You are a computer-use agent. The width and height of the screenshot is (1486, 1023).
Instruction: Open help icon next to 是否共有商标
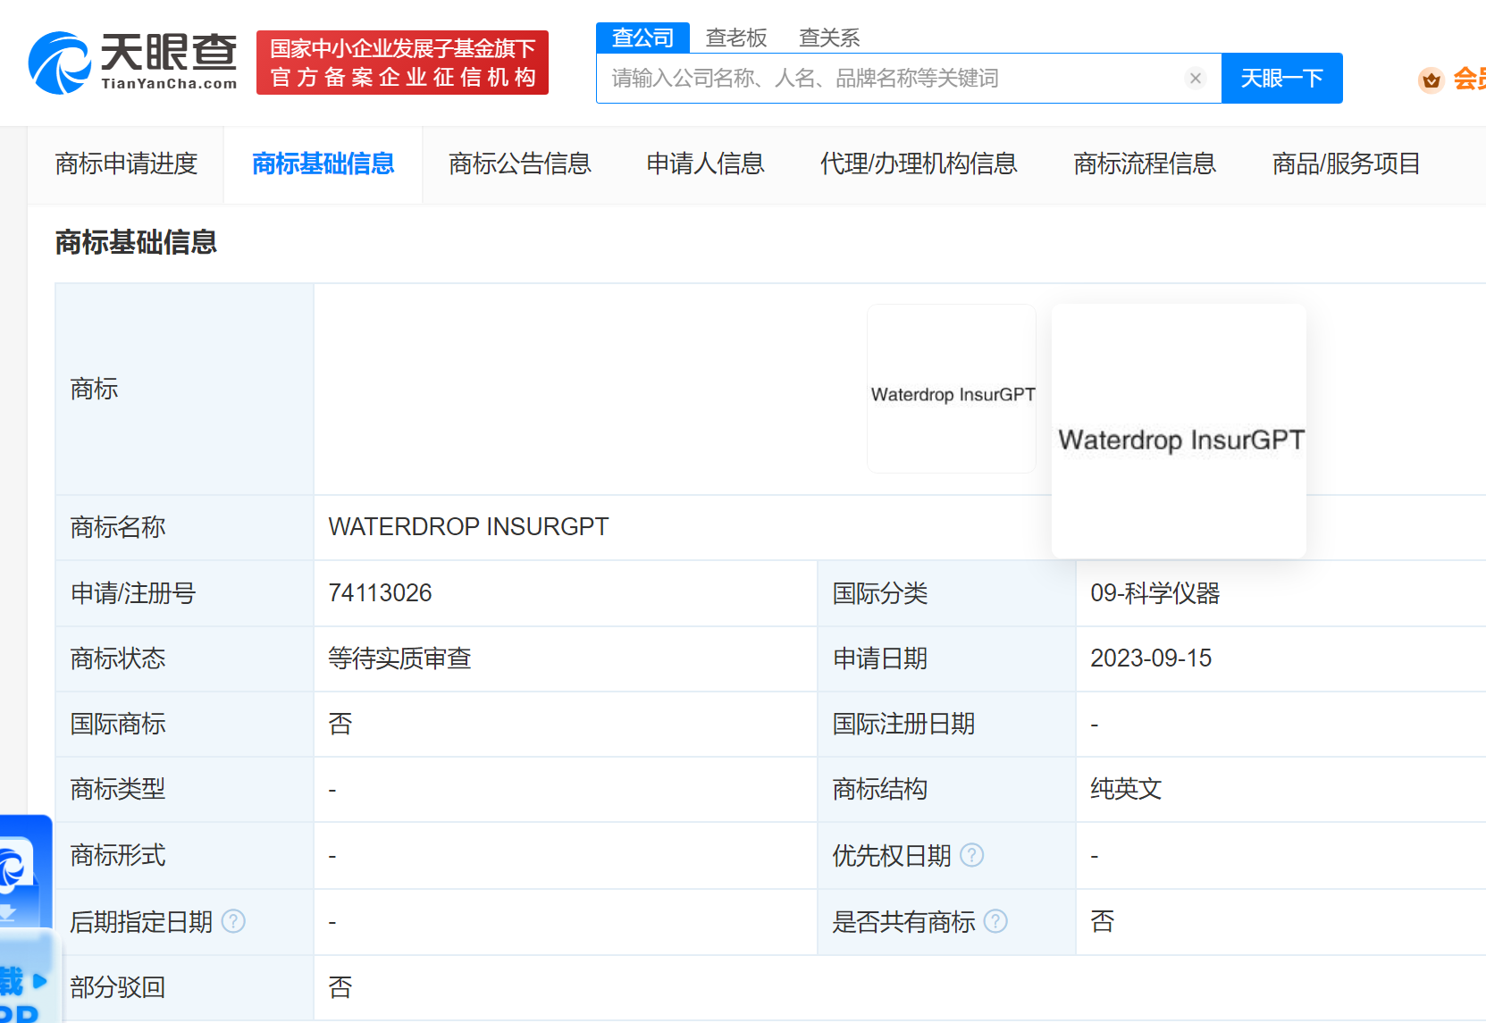(995, 921)
